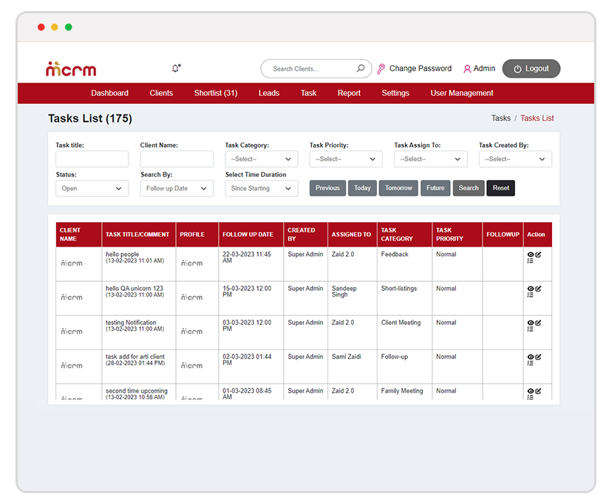Edit the 'testing Notification' task

[538, 323]
